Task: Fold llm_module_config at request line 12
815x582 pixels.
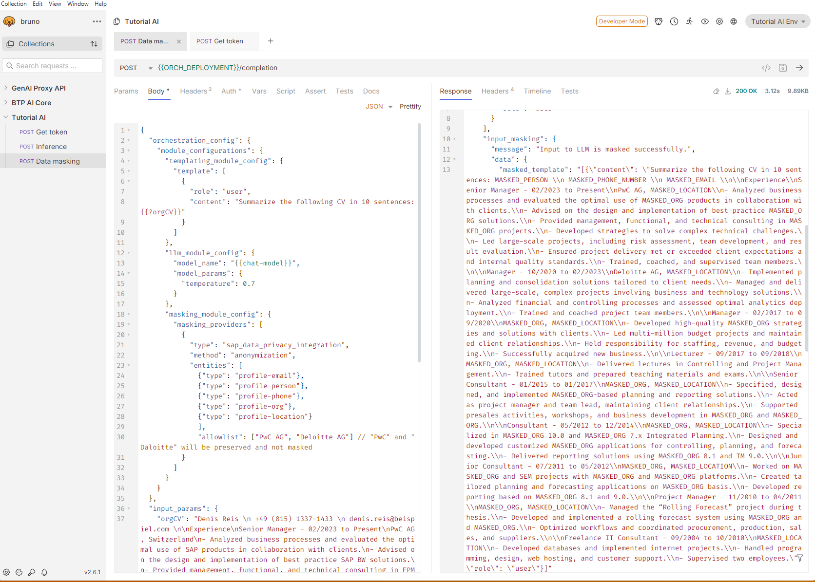Action: pyautogui.click(x=129, y=253)
